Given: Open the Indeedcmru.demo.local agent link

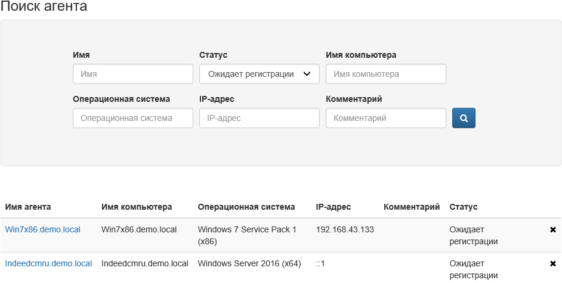Looking at the screenshot, I should pyautogui.click(x=49, y=263).
